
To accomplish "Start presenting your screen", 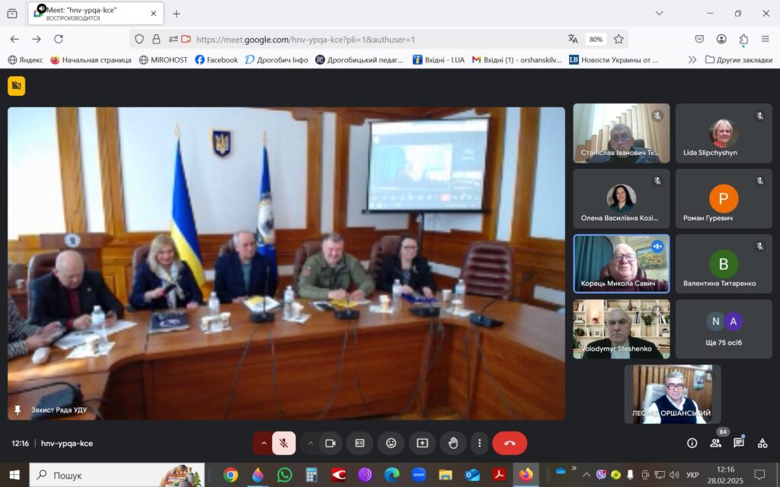I will (422, 443).
